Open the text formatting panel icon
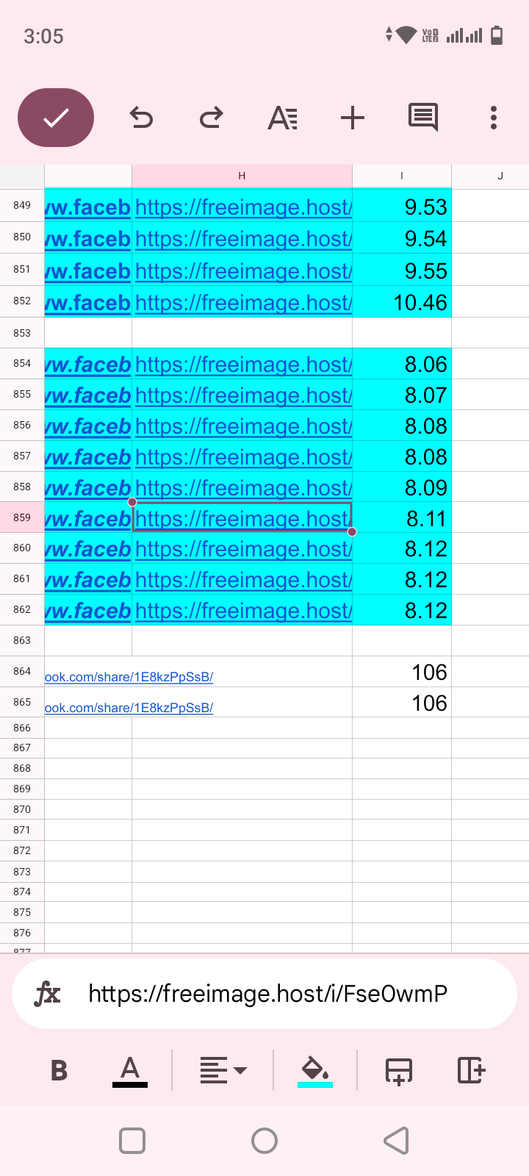Screen dimensions: 529x1176 [x=283, y=118]
